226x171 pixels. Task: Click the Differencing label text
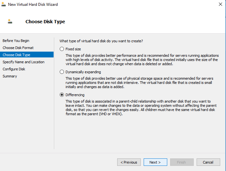pyautogui.click(x=75, y=95)
